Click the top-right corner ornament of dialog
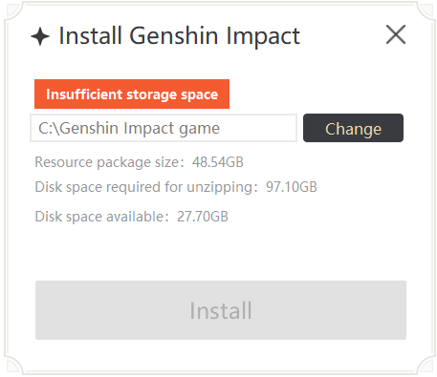This screenshot has height=377, width=437. pyautogui.click(x=426, y=11)
